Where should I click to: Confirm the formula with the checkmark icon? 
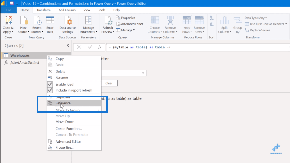[90, 47]
